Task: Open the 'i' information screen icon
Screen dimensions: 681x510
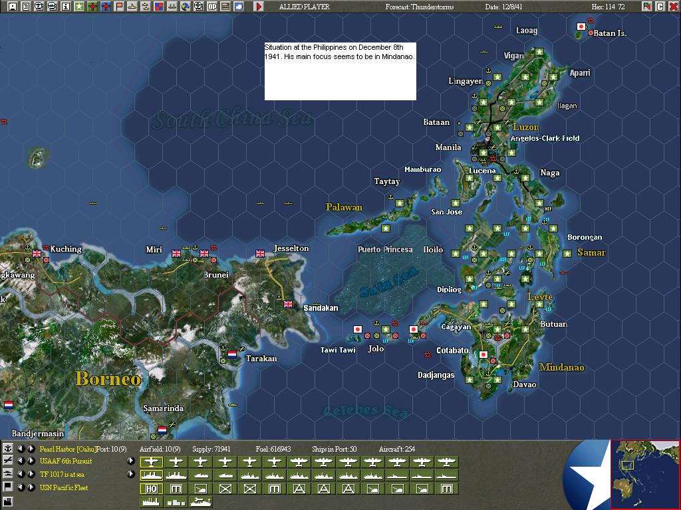Action: pyautogui.click(x=66, y=7)
